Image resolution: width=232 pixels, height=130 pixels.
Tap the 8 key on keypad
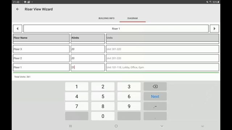tap(103, 106)
